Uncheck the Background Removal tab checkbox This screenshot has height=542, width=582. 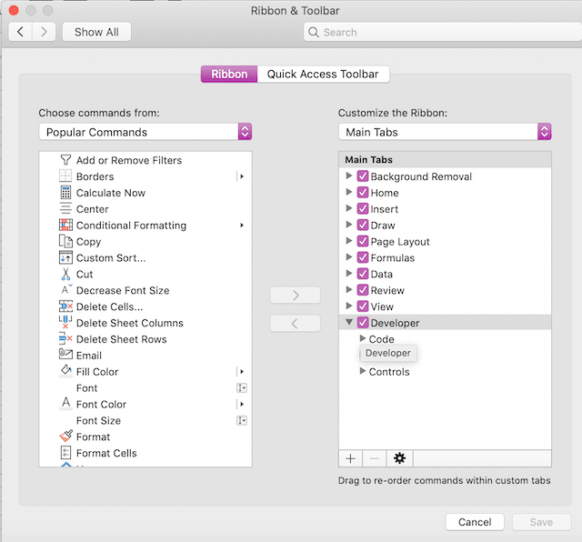363,176
